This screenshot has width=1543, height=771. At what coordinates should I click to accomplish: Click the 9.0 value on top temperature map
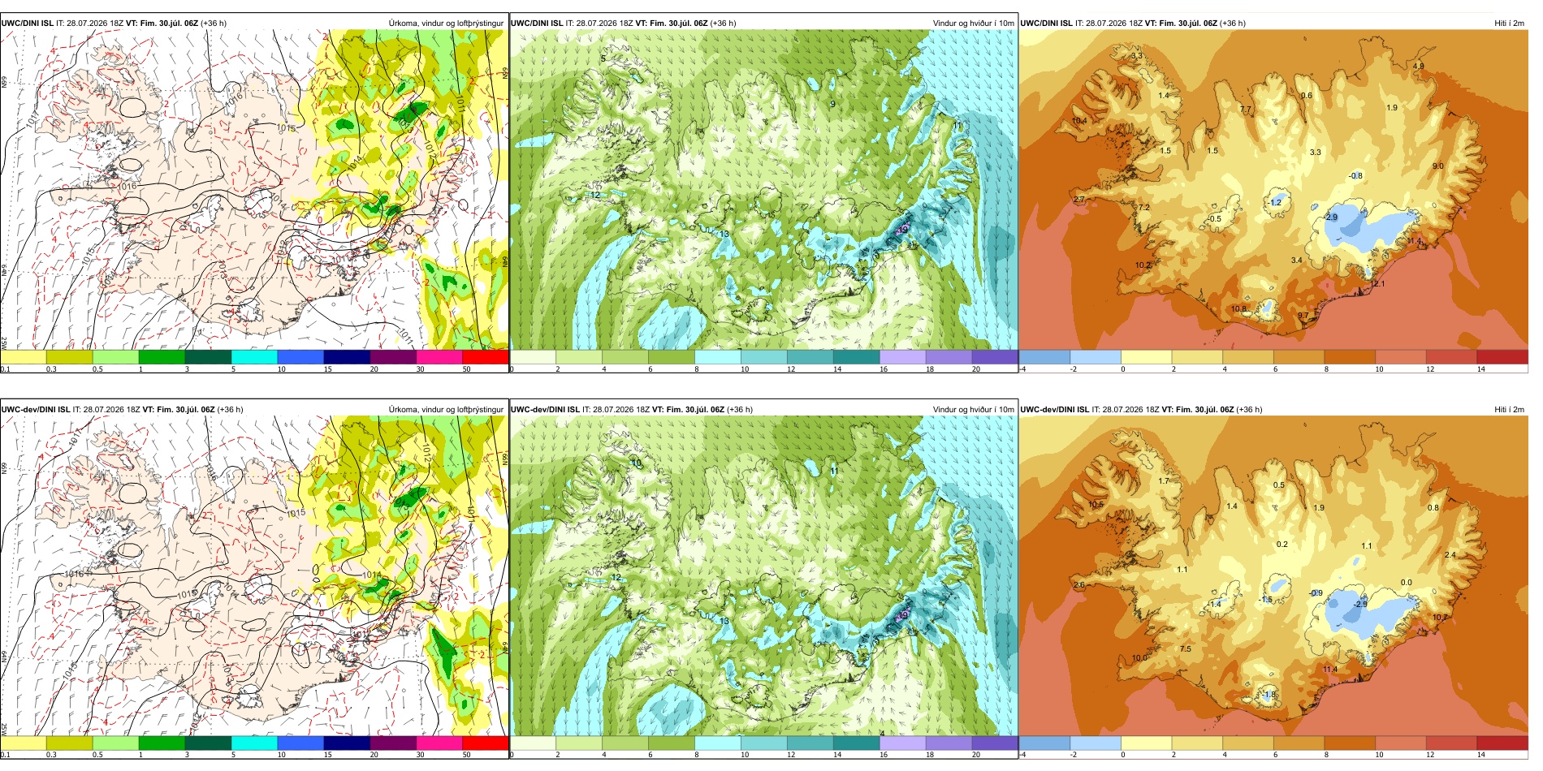pos(1437,166)
